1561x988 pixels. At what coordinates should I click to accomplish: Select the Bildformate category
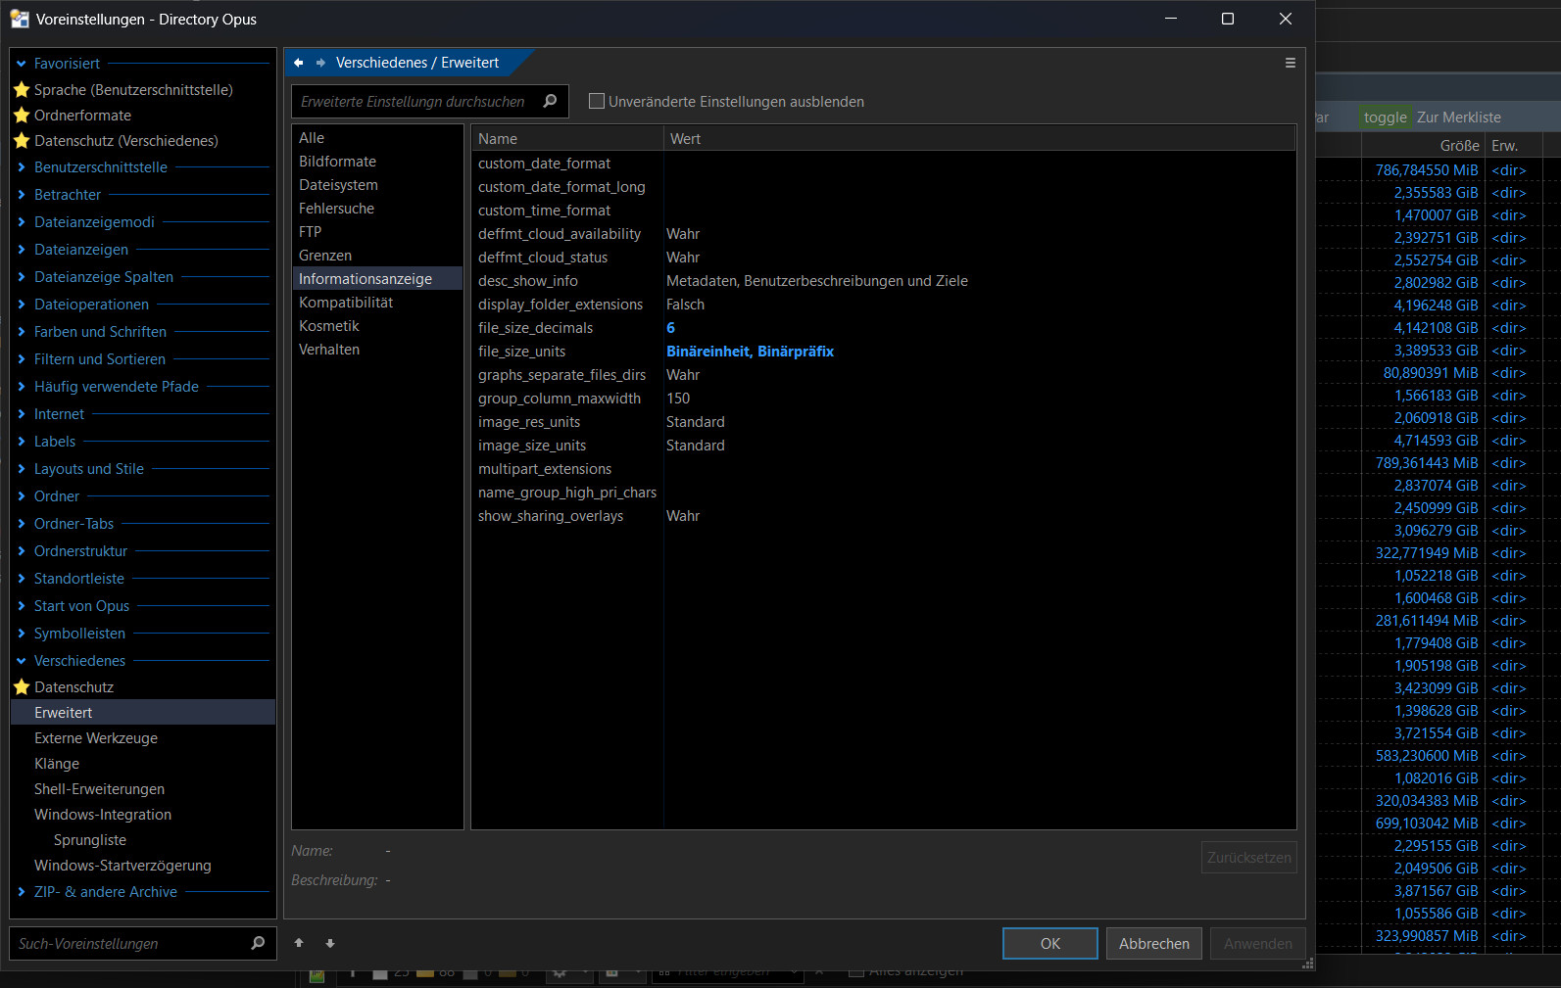tap(377, 162)
